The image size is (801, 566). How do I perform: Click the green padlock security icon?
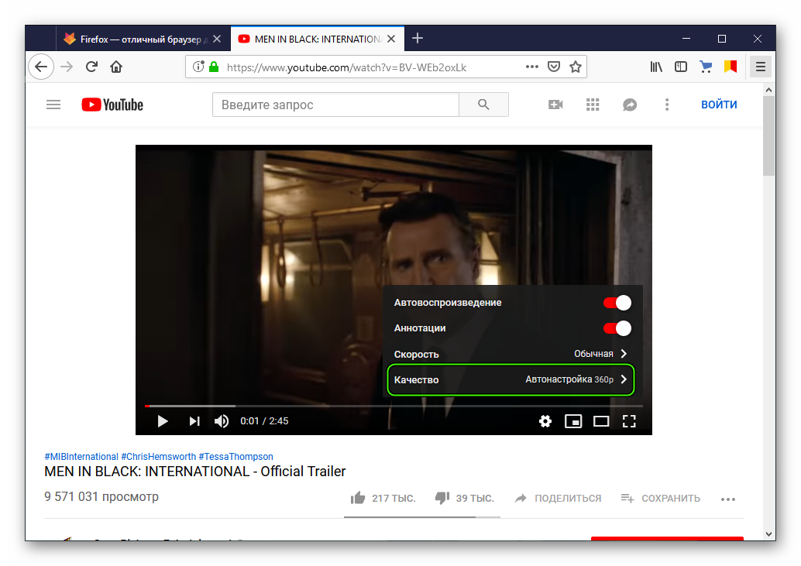[214, 67]
